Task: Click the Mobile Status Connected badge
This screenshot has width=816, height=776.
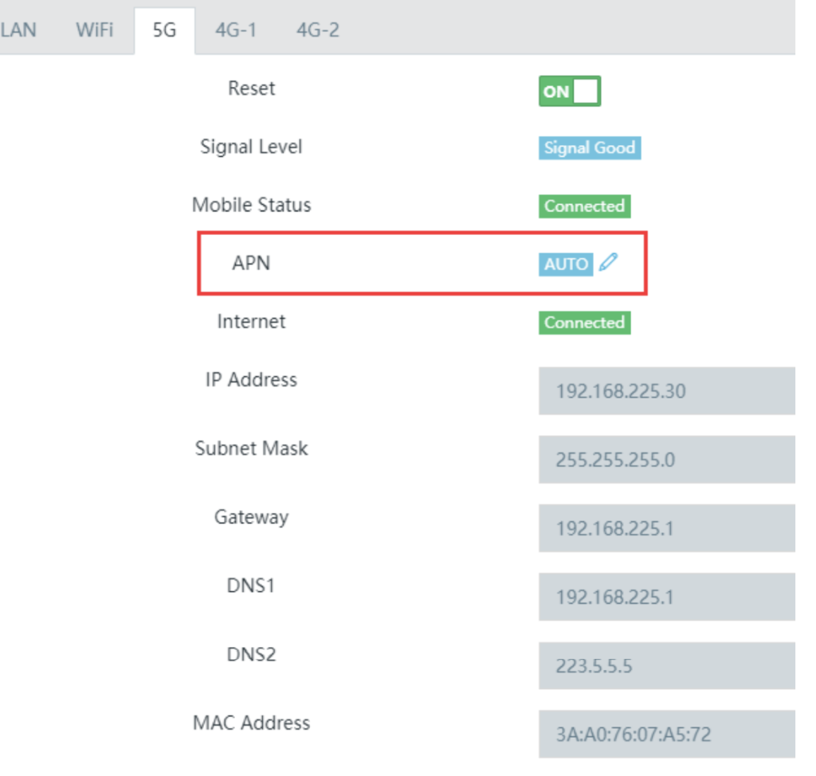Action: (584, 206)
